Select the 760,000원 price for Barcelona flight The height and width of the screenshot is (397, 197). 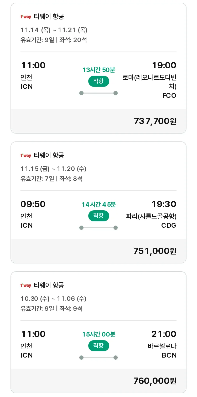(x=155, y=381)
